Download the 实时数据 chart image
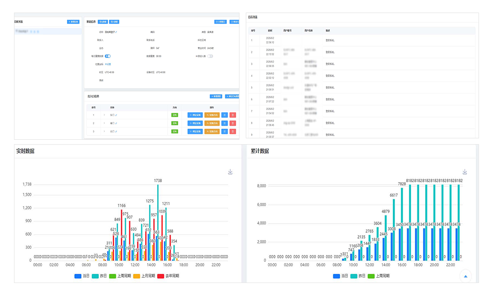This screenshot has width=493, height=296. pos(230,172)
